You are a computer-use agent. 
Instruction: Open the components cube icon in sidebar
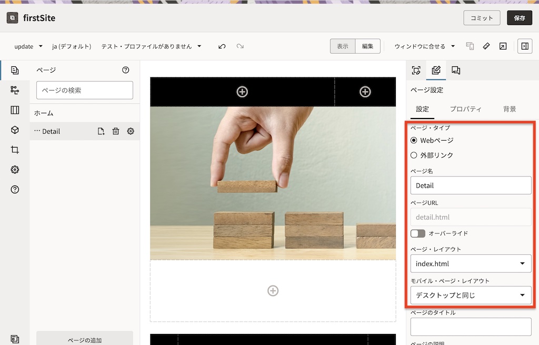15,130
